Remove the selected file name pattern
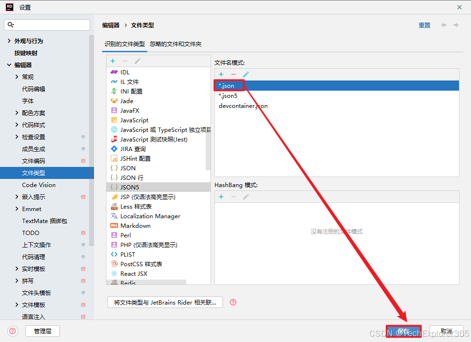The image size is (471, 342). click(x=234, y=74)
